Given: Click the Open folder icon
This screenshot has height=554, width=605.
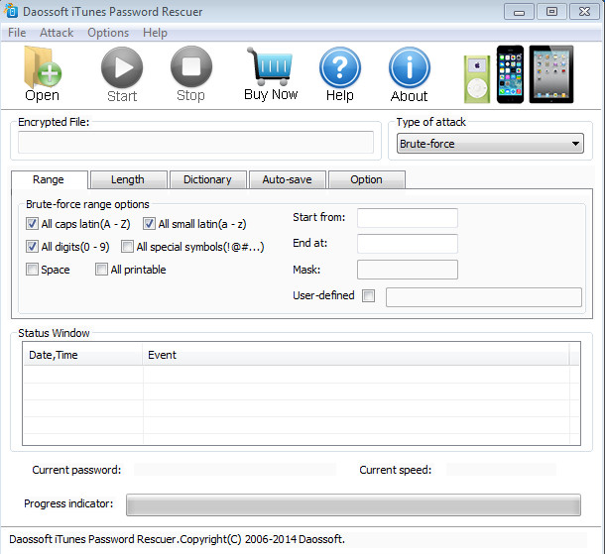Looking at the screenshot, I should tap(43, 67).
